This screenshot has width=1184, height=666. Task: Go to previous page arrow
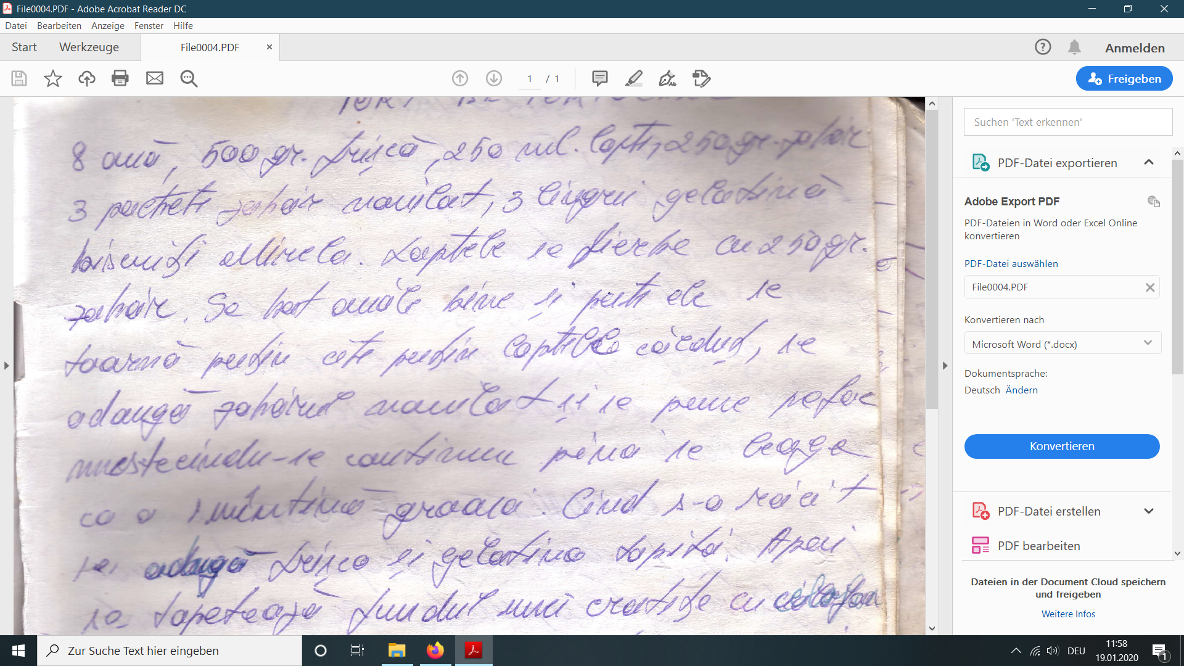[x=460, y=78]
